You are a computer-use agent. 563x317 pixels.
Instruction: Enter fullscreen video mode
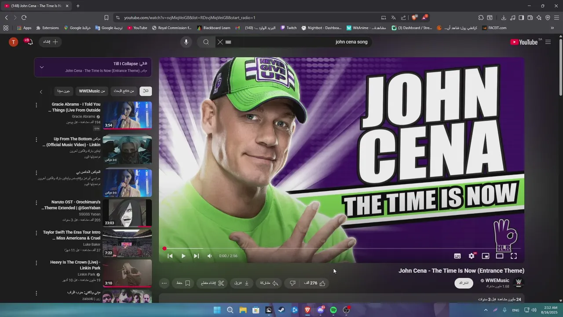click(x=514, y=256)
